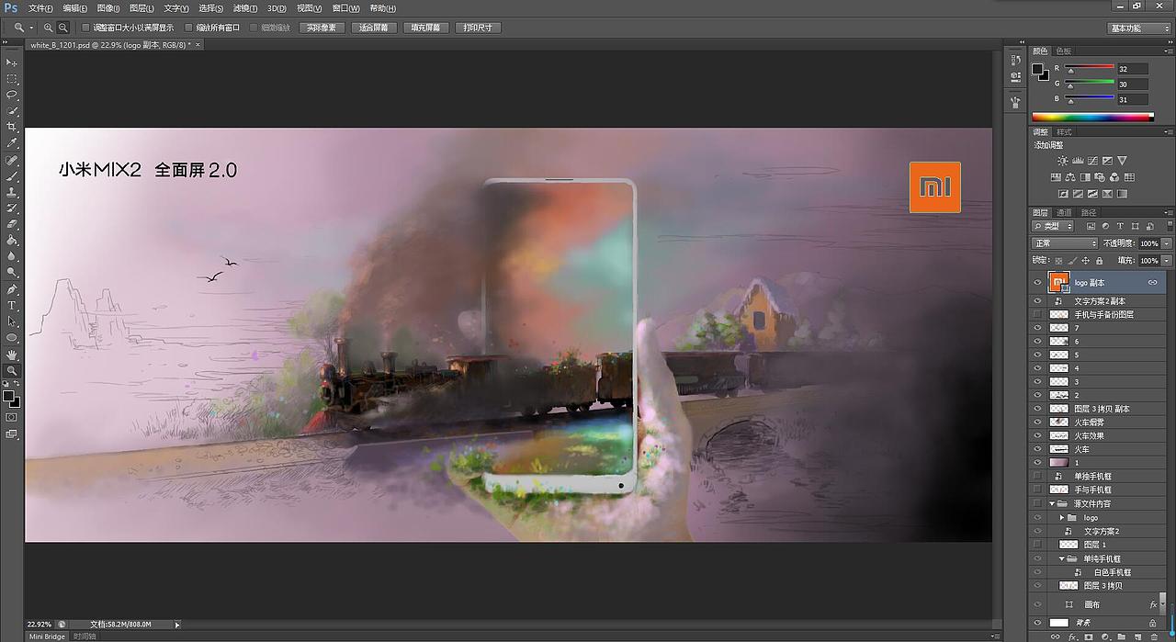This screenshot has width=1176, height=642.
Task: Select the Move tool in toolbox
Action: point(12,62)
